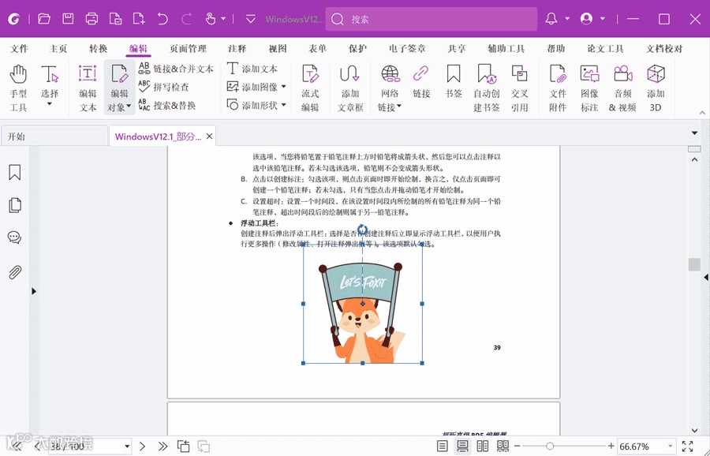Click the Print icon in the title bar
710x456 pixels.
[92, 19]
